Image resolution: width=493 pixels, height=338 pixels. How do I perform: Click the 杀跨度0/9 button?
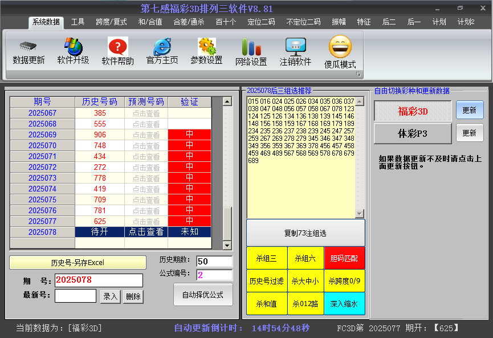point(344,281)
